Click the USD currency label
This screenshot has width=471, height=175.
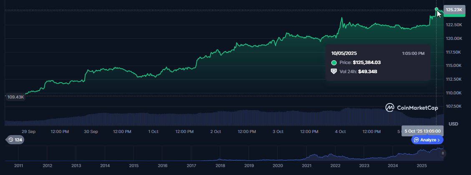coord(453,124)
